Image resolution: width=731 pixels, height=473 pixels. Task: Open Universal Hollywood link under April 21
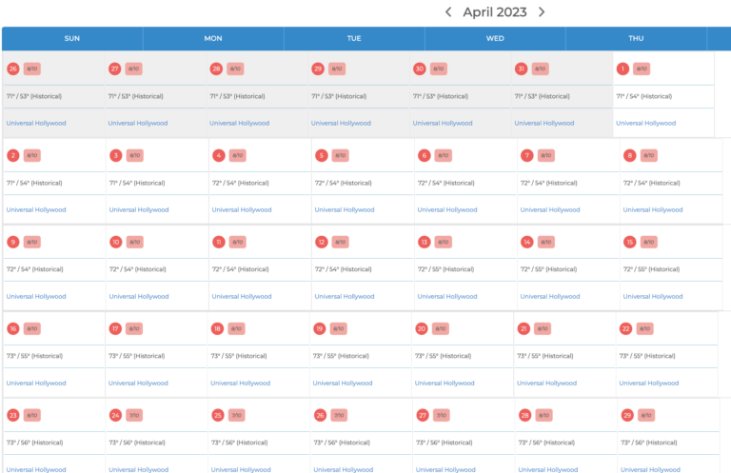pos(546,383)
